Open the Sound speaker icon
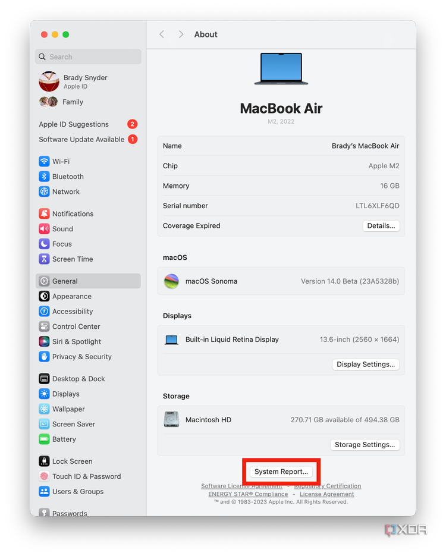 point(44,229)
